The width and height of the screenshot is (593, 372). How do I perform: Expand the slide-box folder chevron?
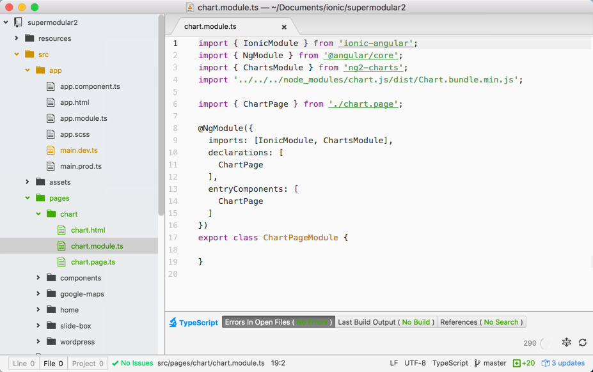click(x=38, y=325)
